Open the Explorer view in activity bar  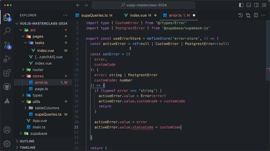point(7,17)
